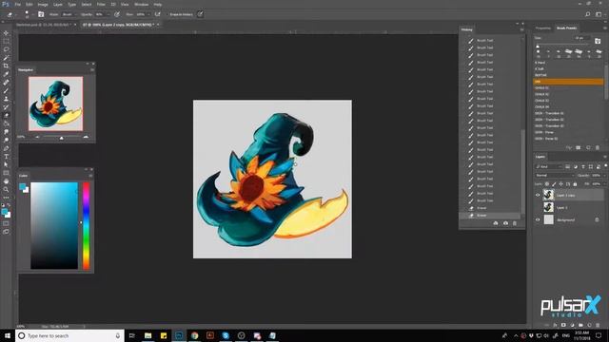Select the Rectangular Marquee tool
This screenshot has height=342, width=609.
click(6, 41)
